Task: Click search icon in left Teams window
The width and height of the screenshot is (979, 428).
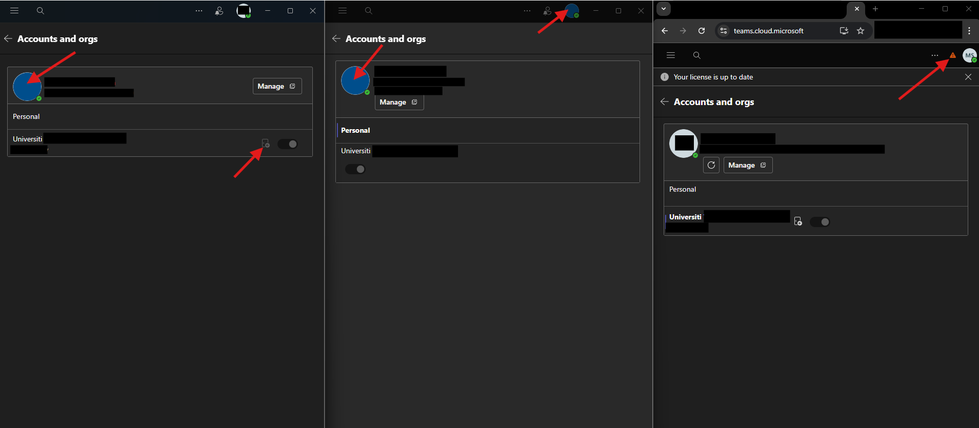Action: click(x=41, y=11)
